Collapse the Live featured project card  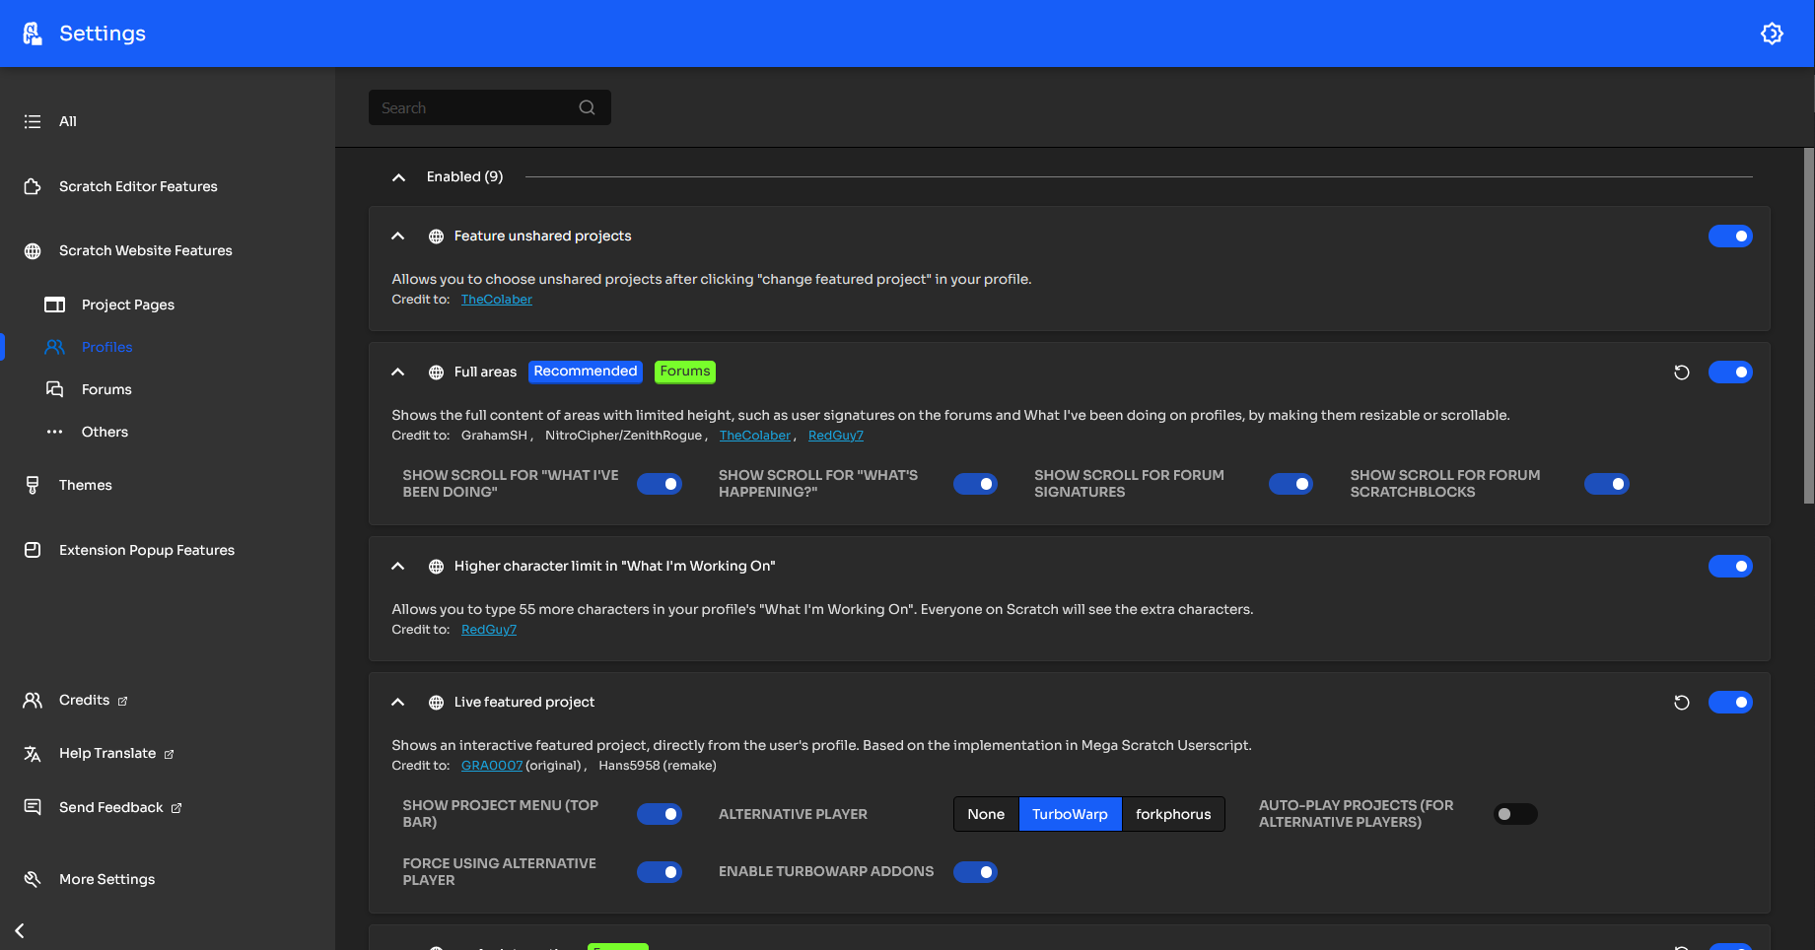coord(397,703)
